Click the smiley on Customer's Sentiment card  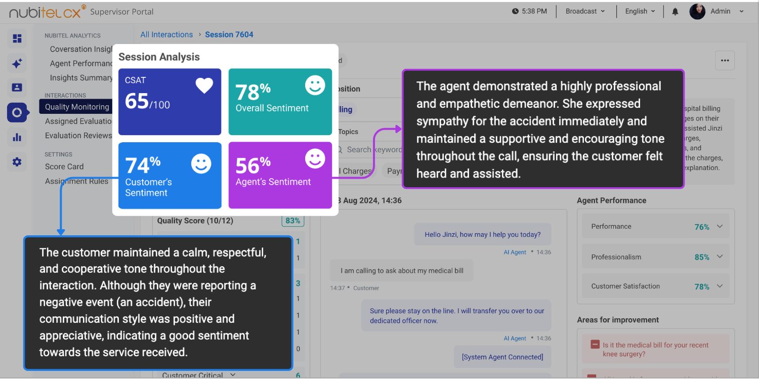201,163
